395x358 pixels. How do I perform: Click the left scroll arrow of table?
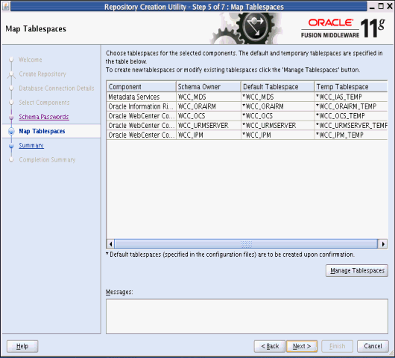110,244
